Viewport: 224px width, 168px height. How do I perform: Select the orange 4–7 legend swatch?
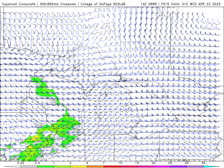[x=95, y=167]
